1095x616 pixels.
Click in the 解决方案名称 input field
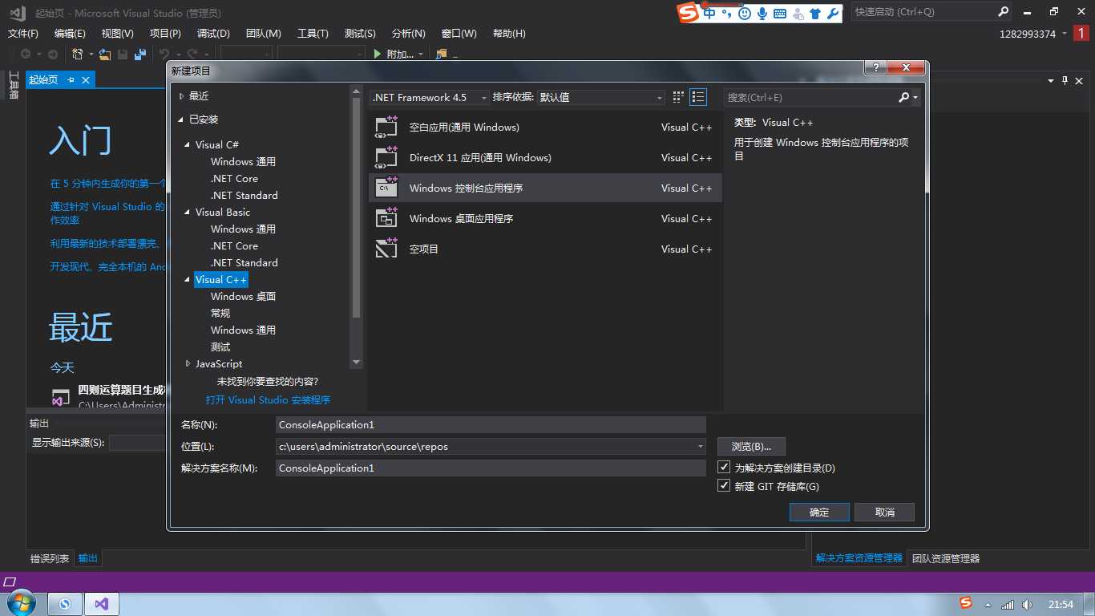[491, 468]
